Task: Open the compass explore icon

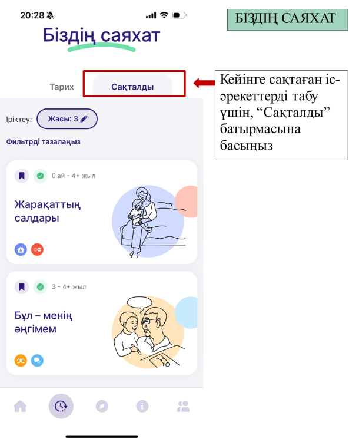Action: pos(102,406)
